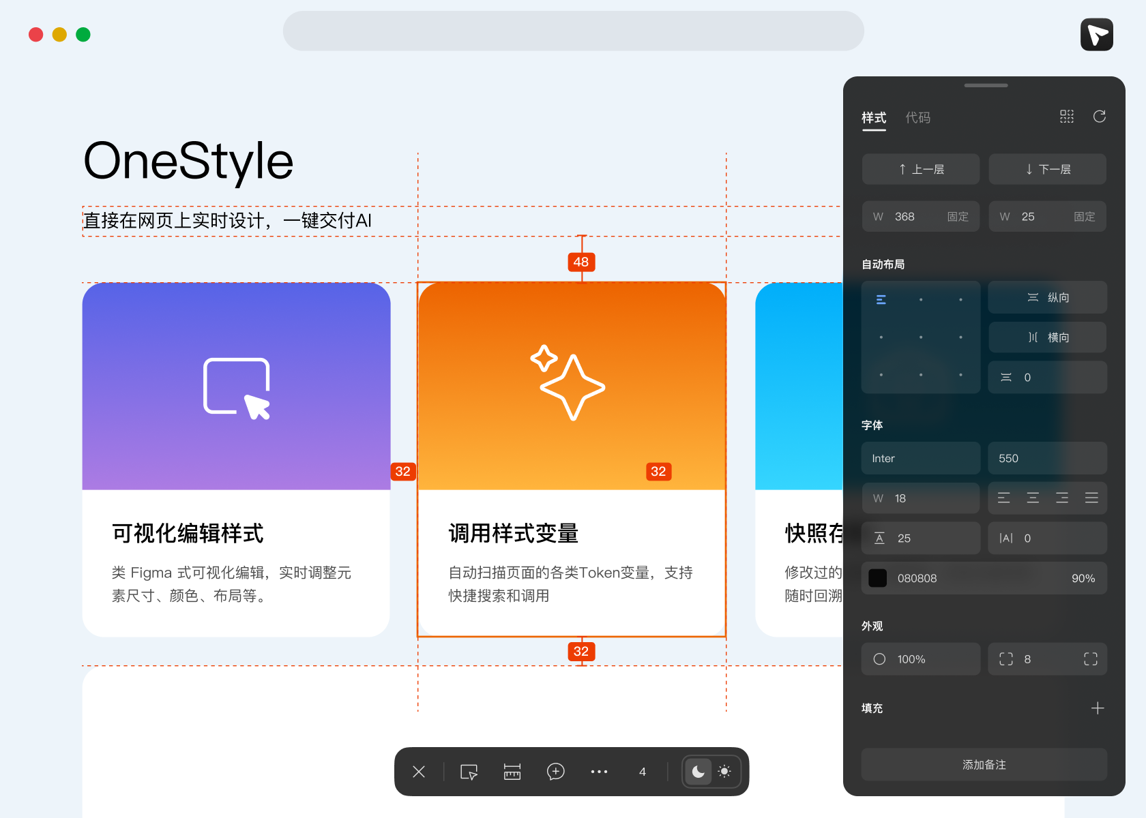Open the font weight 550 dropdown
The height and width of the screenshot is (818, 1146).
[x=1048, y=459]
